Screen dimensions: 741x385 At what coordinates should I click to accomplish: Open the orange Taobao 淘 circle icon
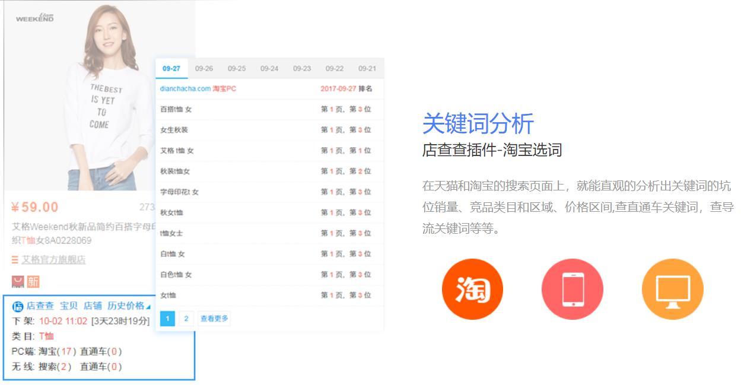[x=472, y=288]
